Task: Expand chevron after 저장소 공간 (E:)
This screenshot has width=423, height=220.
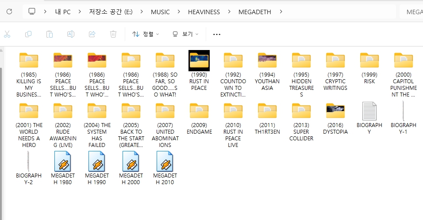Action: 142,12
